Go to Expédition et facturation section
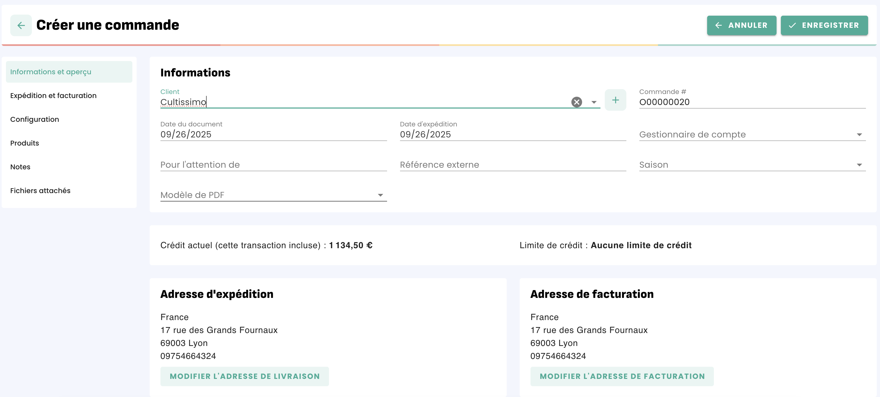 coord(53,96)
